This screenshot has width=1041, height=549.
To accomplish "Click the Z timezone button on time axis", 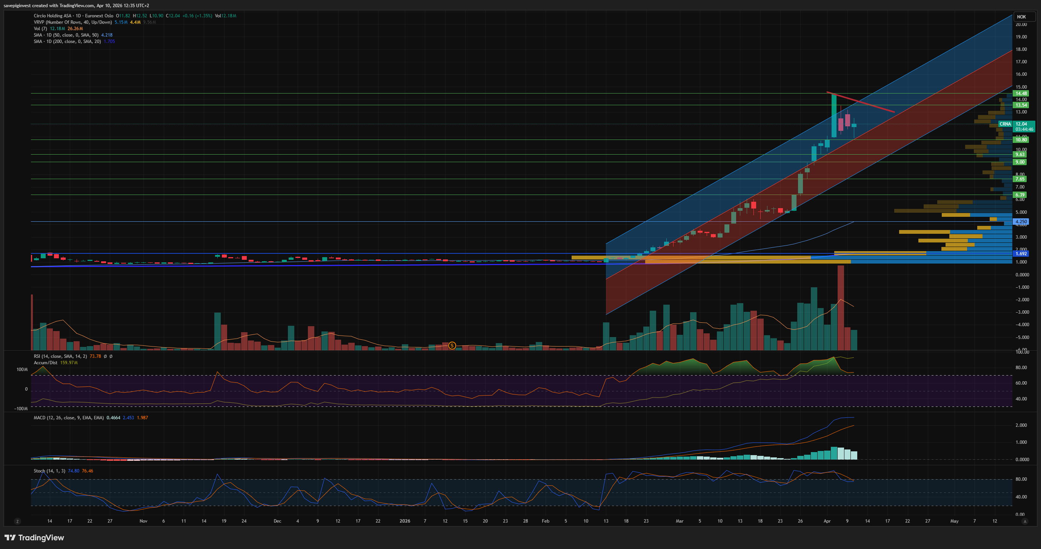I will coord(17,521).
